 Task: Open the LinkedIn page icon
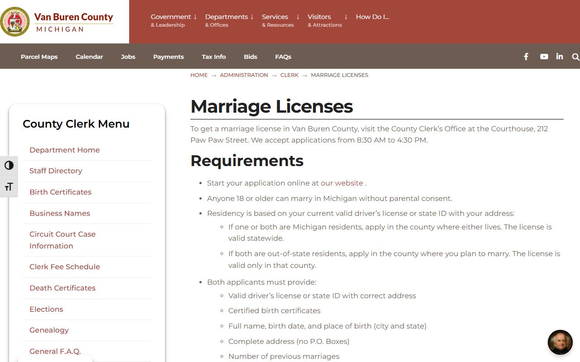pos(560,57)
